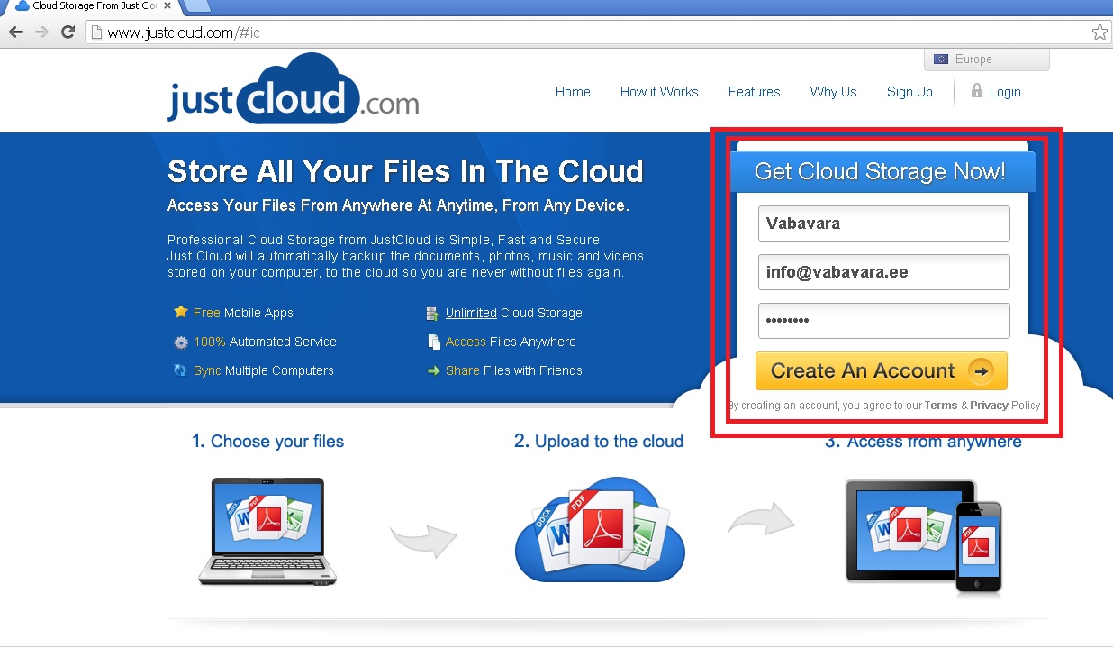Bookmark this page with the star icon

click(x=1099, y=32)
